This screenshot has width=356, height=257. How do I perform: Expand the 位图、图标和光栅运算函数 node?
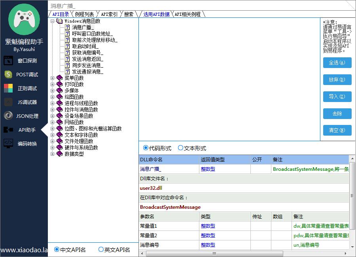(53, 128)
